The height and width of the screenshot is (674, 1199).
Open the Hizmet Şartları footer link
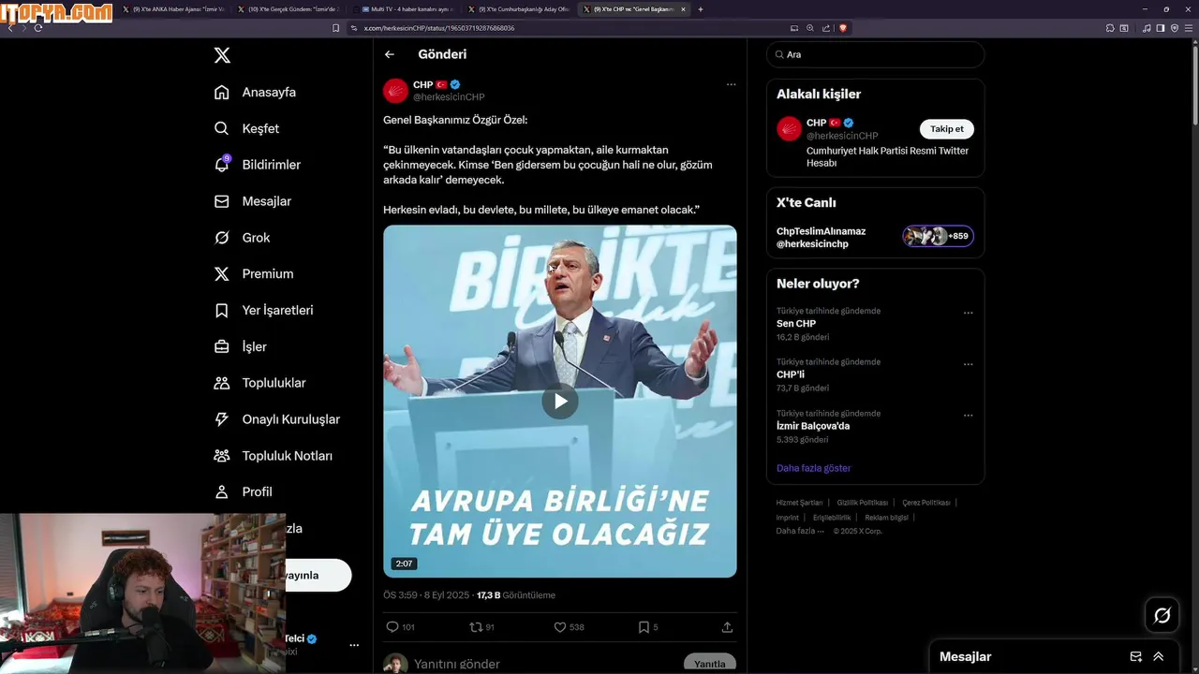(x=799, y=503)
